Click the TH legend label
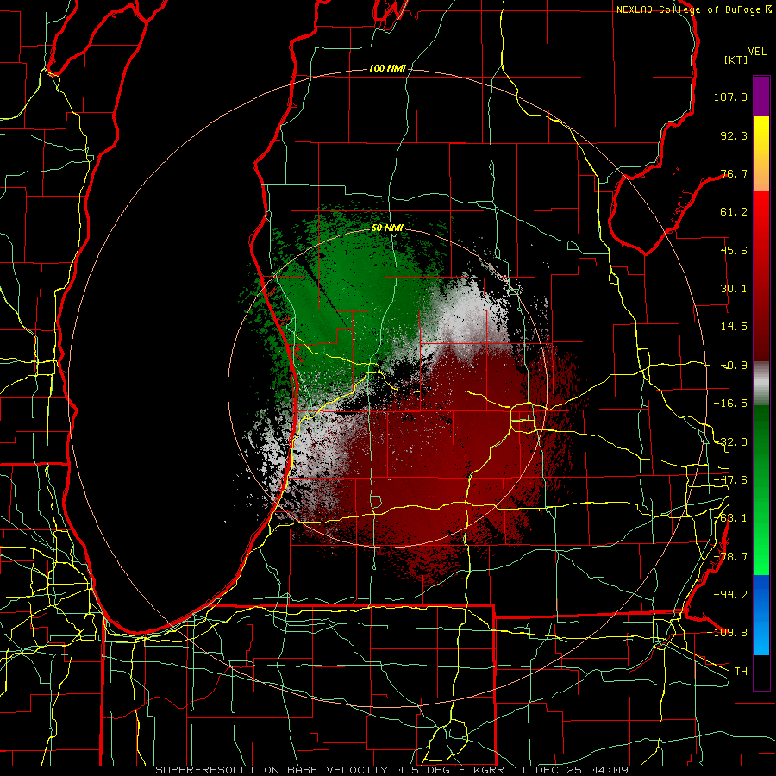776x776 pixels. 741,672
